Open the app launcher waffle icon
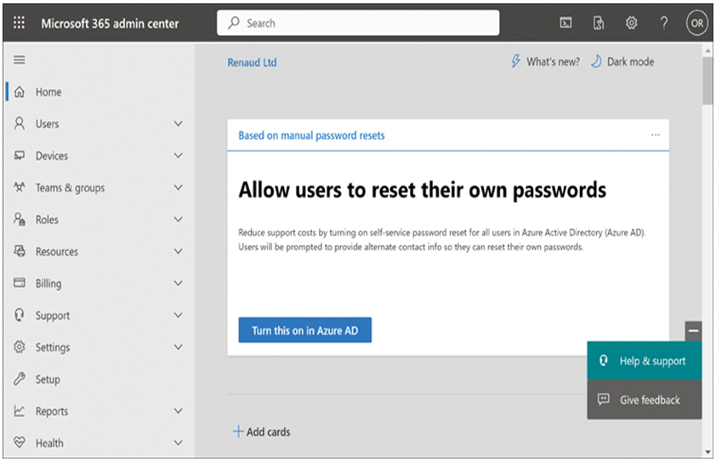 (x=19, y=22)
